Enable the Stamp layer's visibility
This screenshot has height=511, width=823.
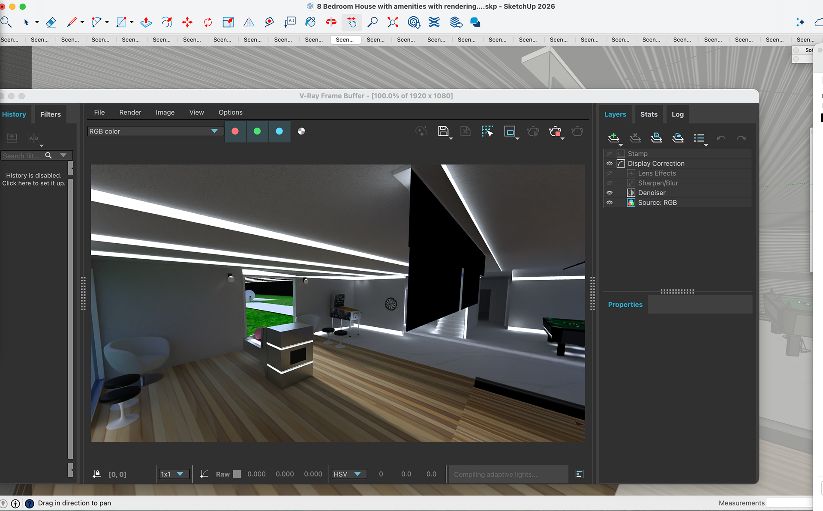pos(609,154)
